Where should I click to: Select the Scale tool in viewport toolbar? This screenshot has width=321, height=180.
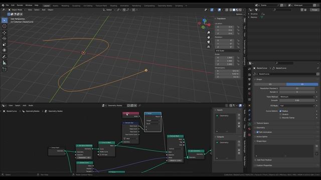5,44
